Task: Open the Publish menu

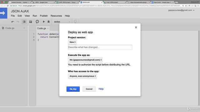Action: 44,16
